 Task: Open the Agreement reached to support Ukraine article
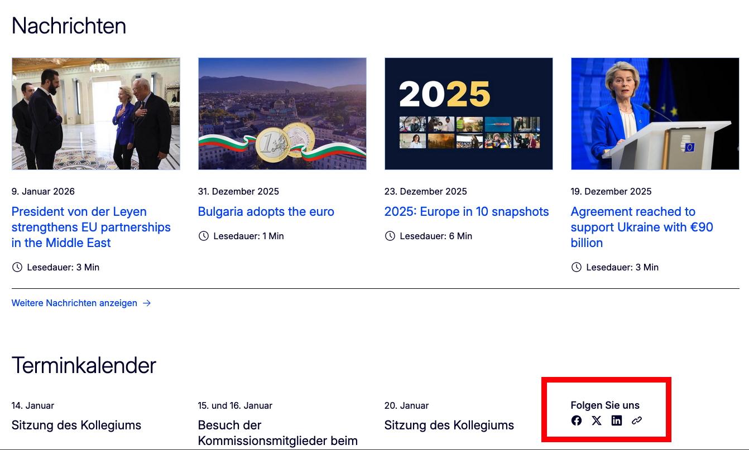click(642, 228)
